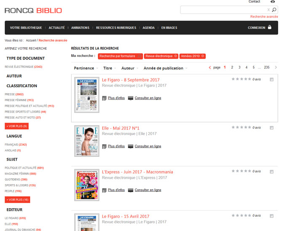Open the Le Figaro - 15 Avril 2017 title
This screenshot has width=290, height=231.
(x=126, y=216)
